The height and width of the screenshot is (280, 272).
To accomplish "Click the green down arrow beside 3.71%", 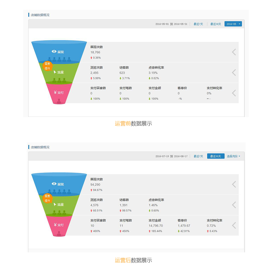I will [120, 78].
